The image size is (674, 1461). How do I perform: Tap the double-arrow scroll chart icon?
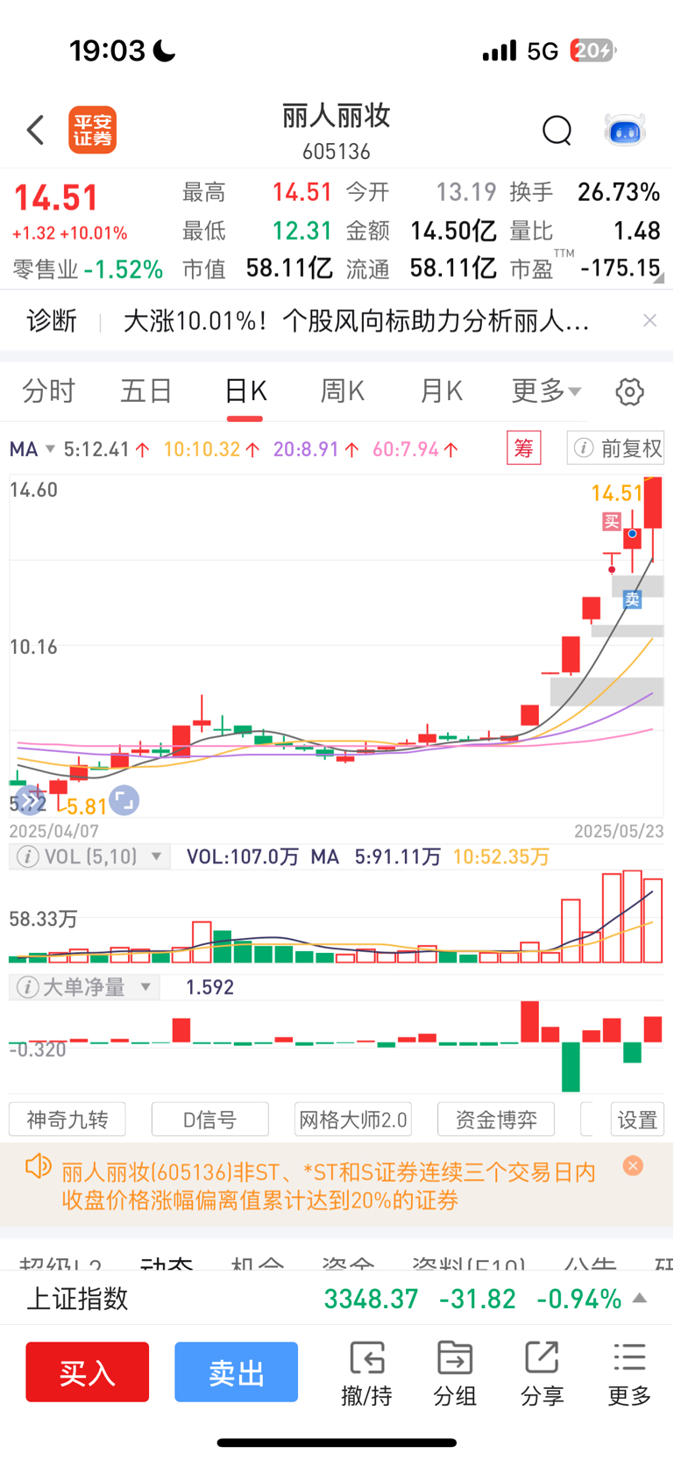pos(30,800)
